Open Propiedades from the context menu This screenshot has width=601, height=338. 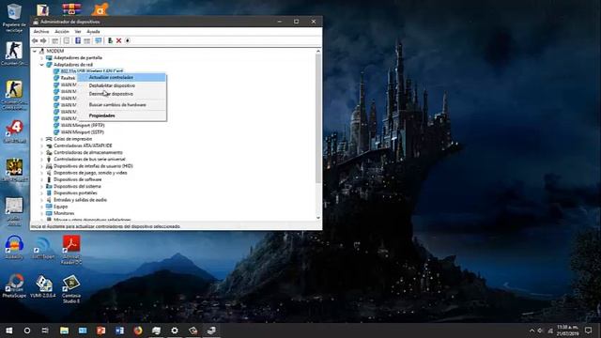122,115
